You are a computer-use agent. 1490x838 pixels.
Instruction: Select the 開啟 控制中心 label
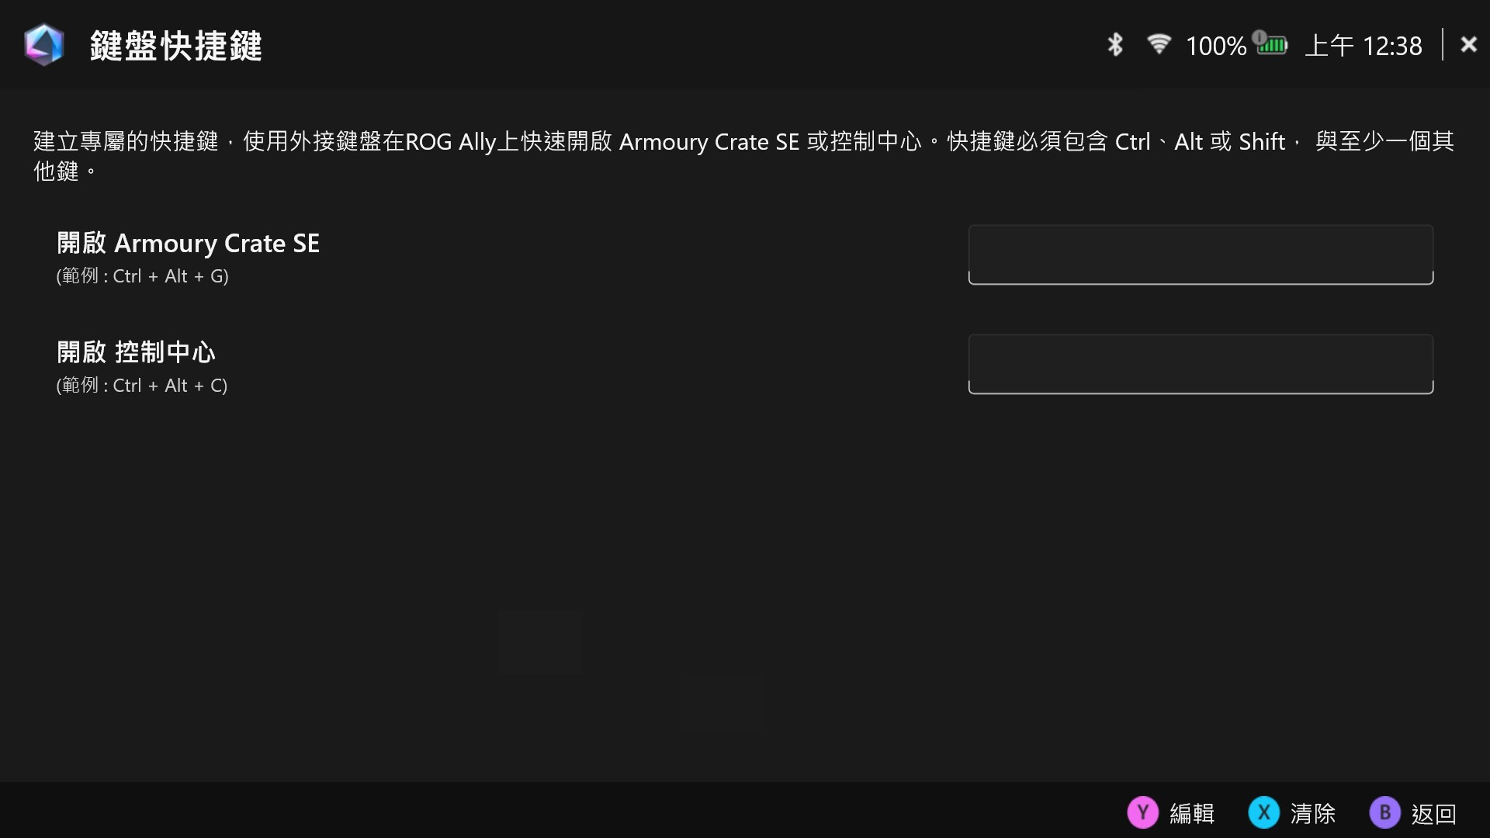(136, 352)
